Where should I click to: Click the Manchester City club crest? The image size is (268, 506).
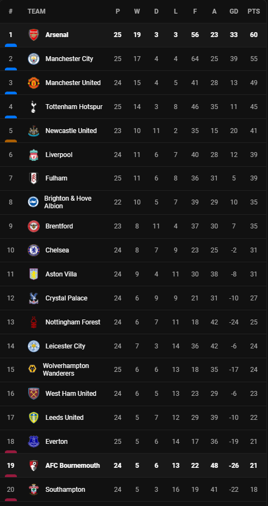click(x=34, y=59)
